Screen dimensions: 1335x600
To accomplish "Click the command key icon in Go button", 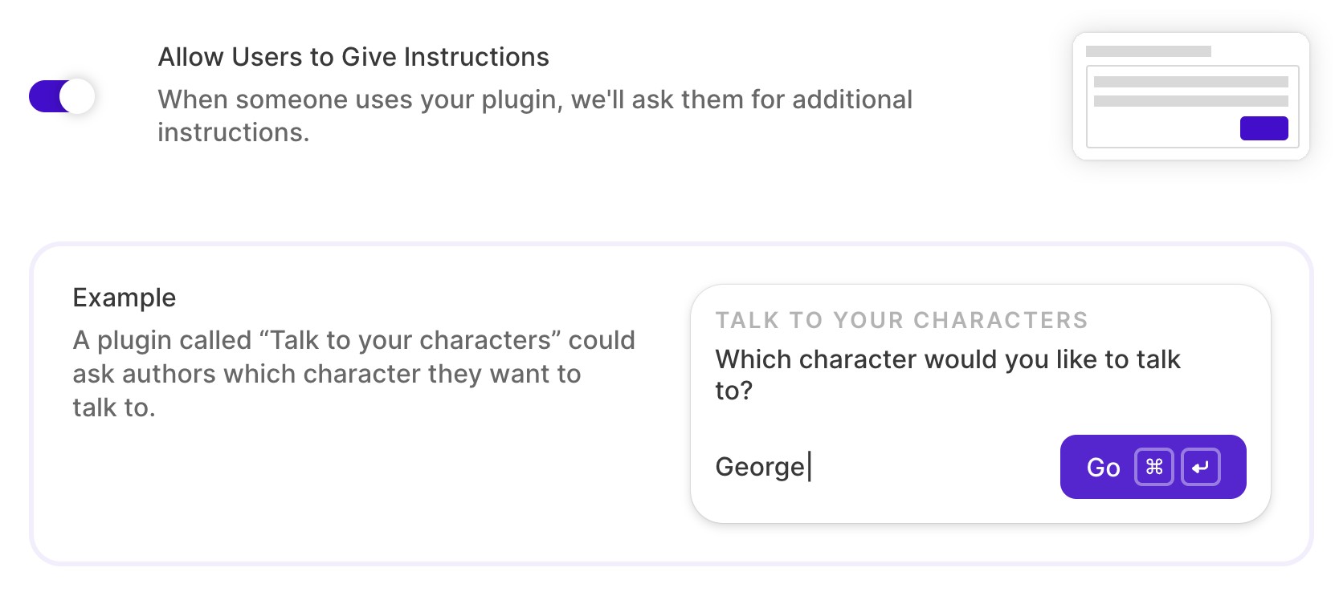I will click(x=1153, y=467).
